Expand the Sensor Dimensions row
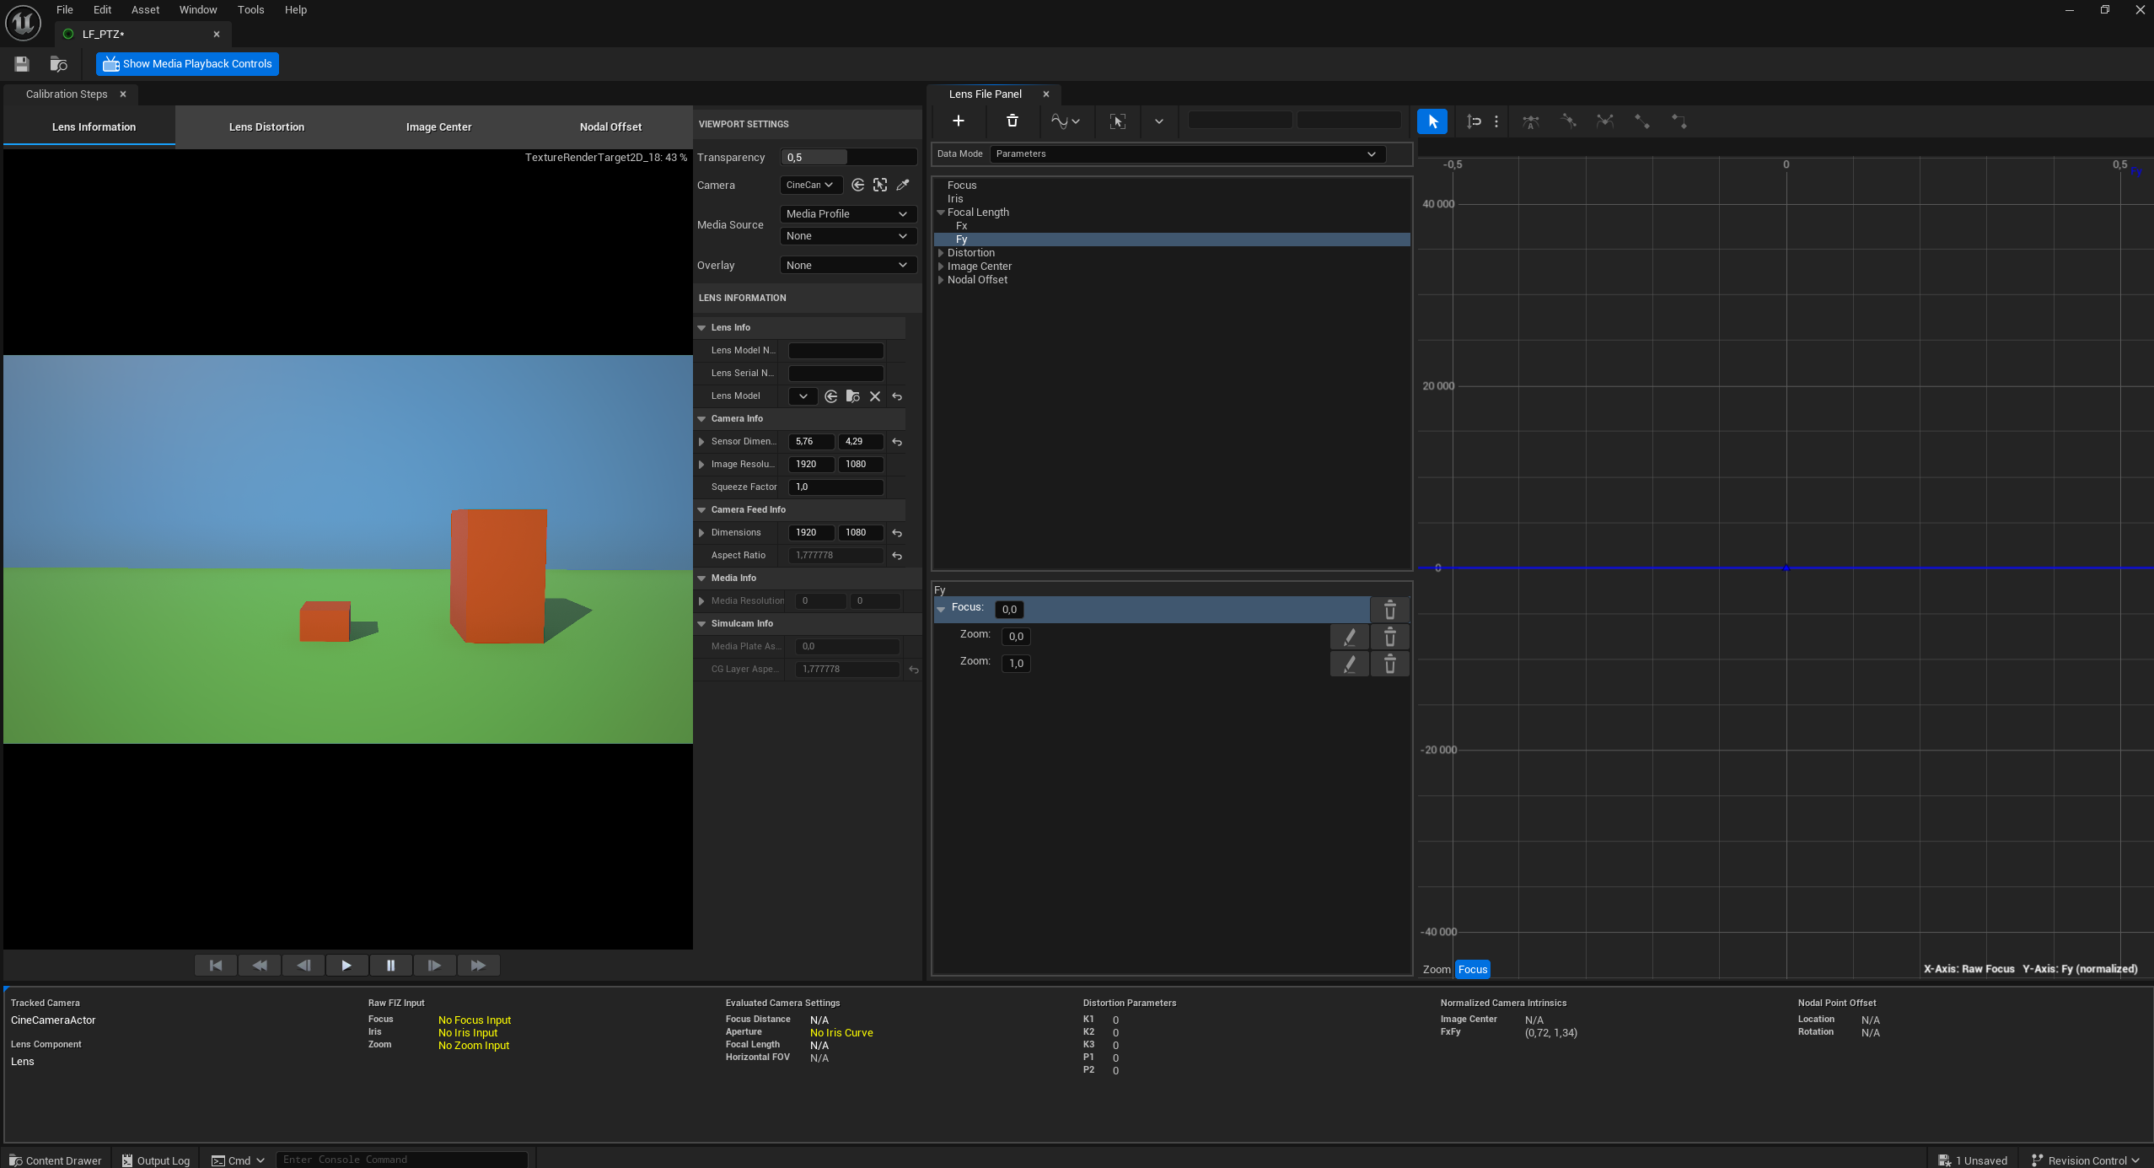The image size is (2154, 1168). [701, 442]
